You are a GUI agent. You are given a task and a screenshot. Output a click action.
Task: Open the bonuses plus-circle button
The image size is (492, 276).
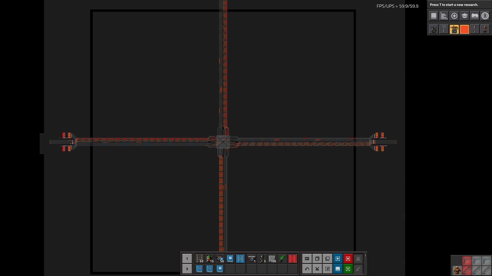454,16
